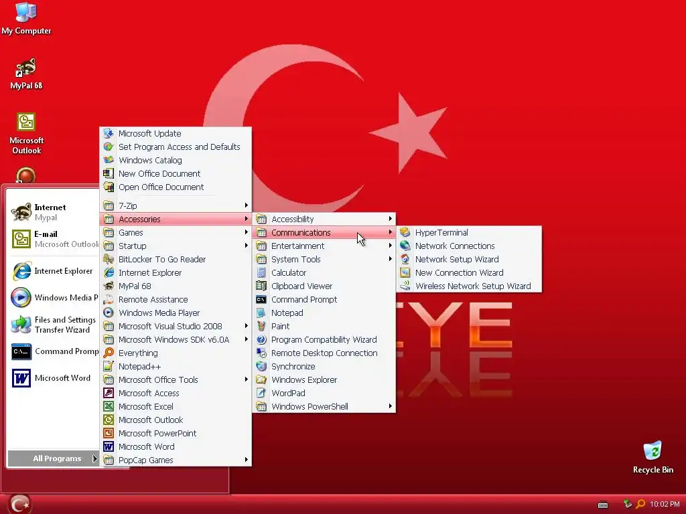Select the Communications menu item
The image size is (686, 514).
coord(324,232)
